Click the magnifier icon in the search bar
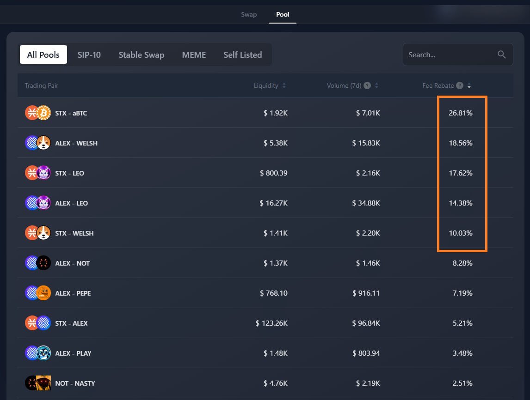This screenshot has height=400, width=530. pos(501,54)
